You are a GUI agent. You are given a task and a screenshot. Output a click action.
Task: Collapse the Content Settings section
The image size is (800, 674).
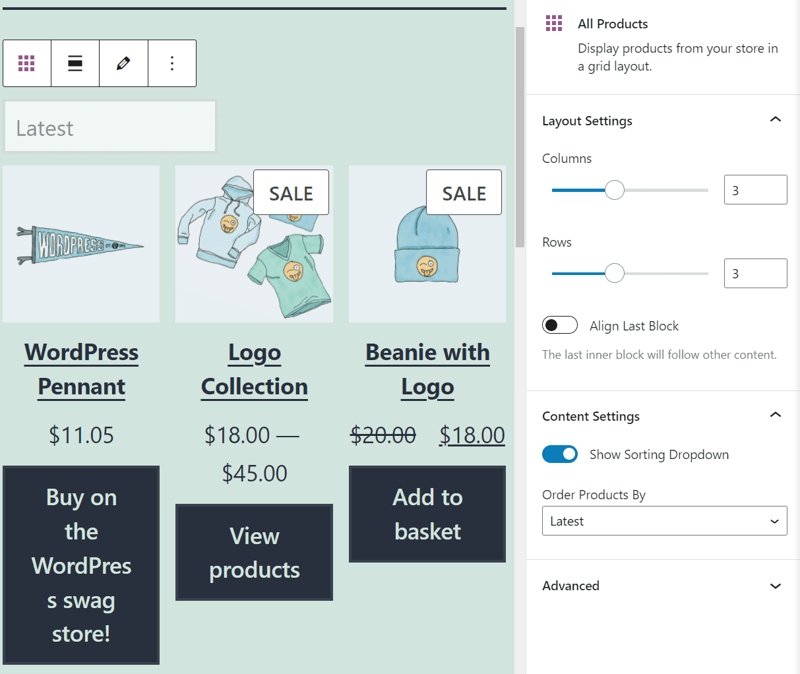click(776, 415)
